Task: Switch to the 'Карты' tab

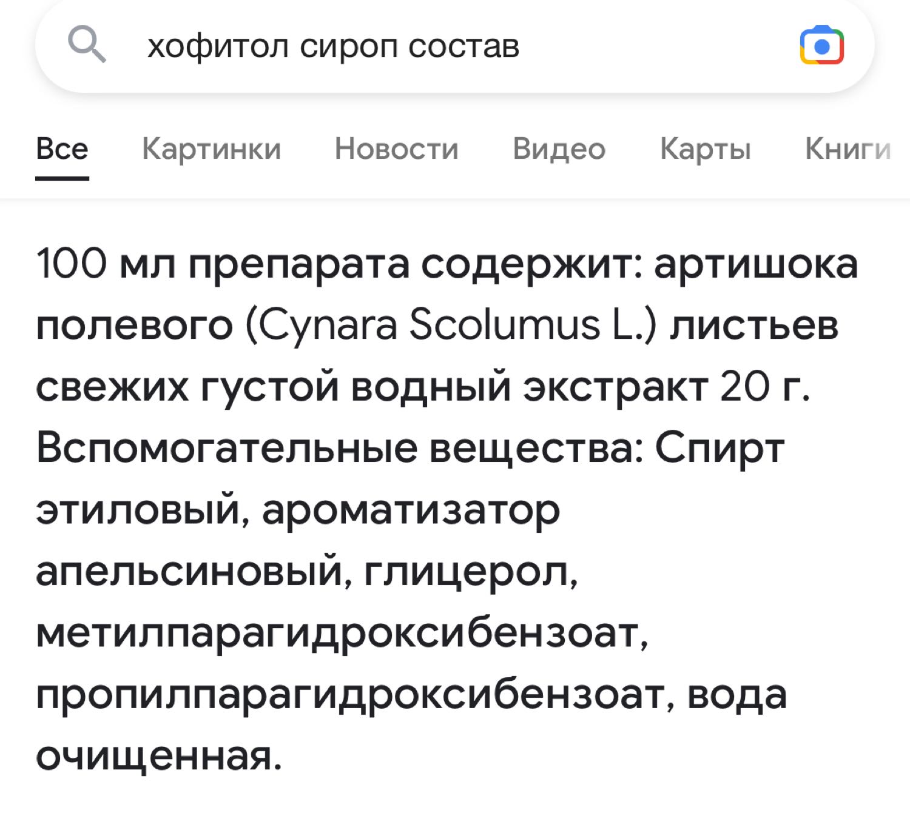Action: click(x=705, y=149)
